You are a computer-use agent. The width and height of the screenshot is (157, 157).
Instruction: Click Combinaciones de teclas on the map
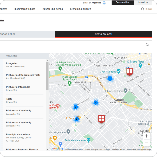74,150
